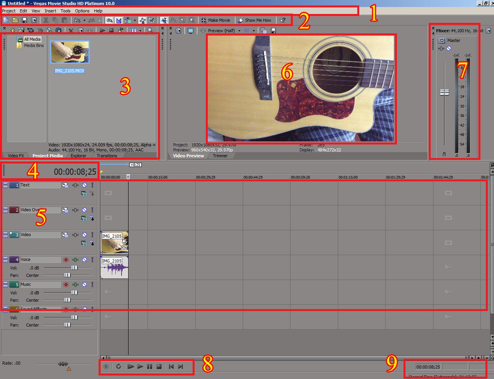Image resolution: width=494 pixels, height=379 pixels.
Task: Open the Preview quality dropdown
Action: (x=240, y=30)
